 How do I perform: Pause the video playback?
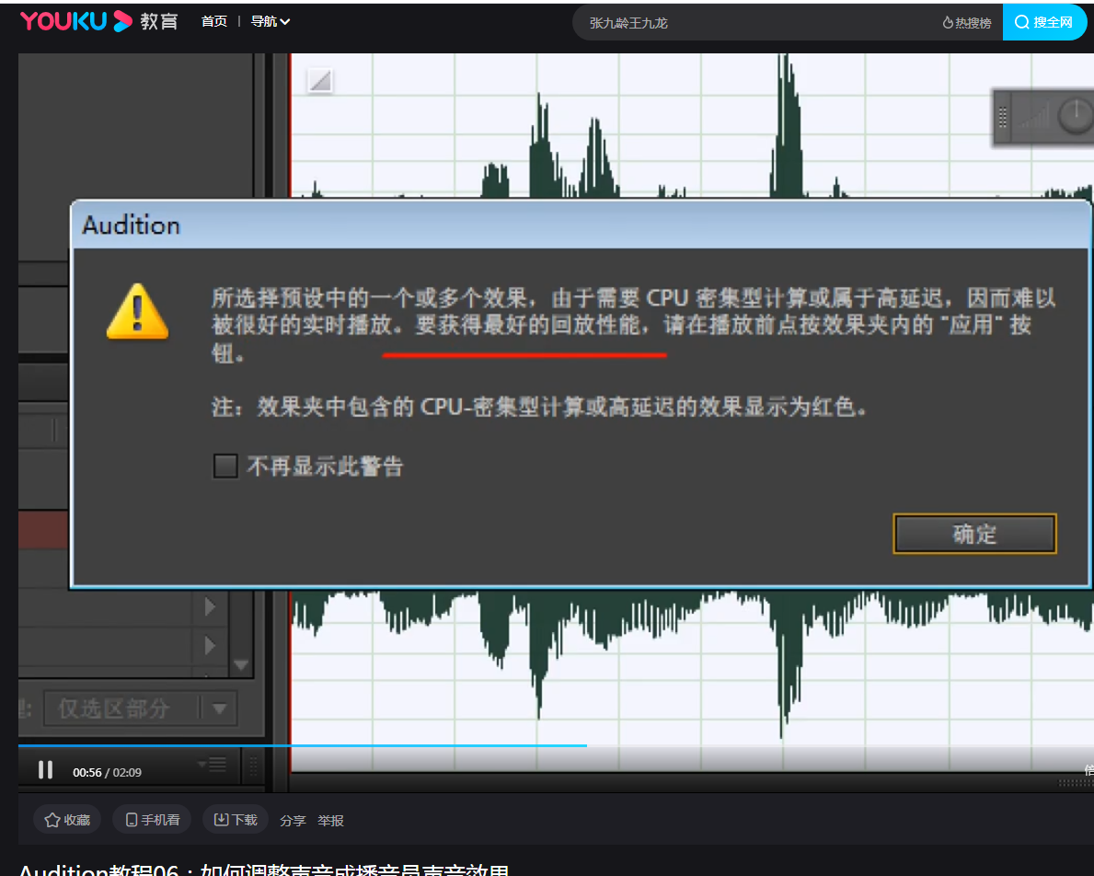coord(45,770)
